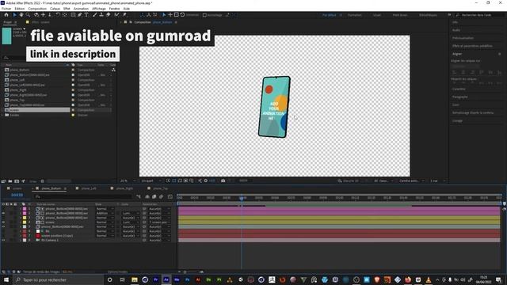Create new folder in Project panel
Screen dimensions: 507x285
(x=10, y=181)
